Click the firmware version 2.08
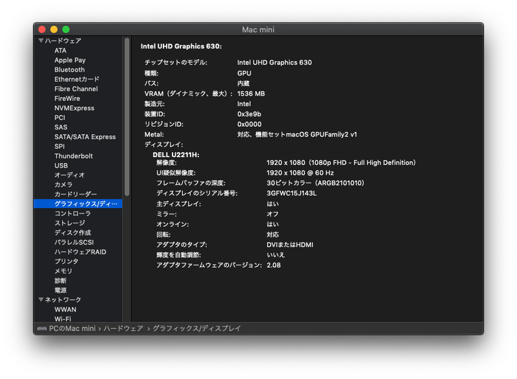The image size is (517, 379). click(273, 265)
